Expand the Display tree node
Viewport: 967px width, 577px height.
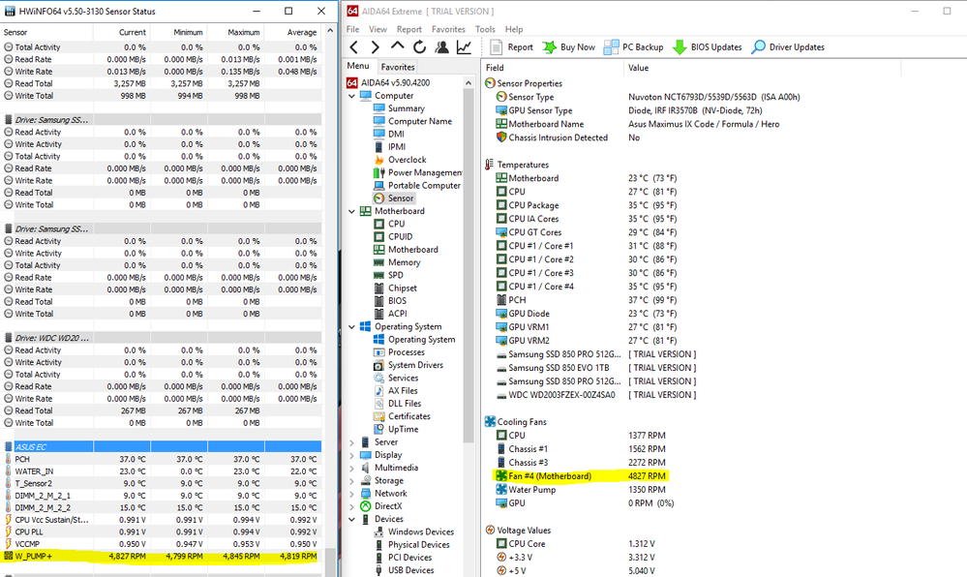[x=352, y=455]
